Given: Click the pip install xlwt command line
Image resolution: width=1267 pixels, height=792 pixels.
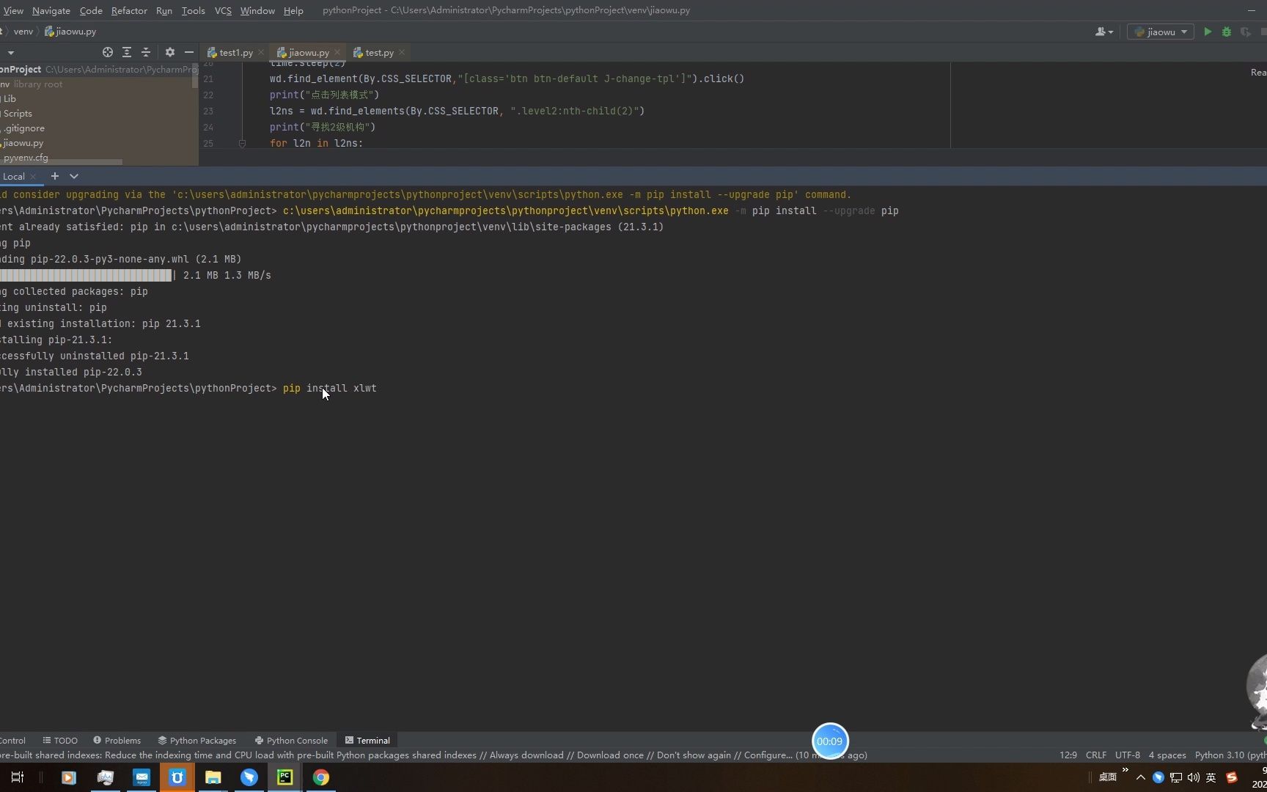Looking at the screenshot, I should point(330,388).
